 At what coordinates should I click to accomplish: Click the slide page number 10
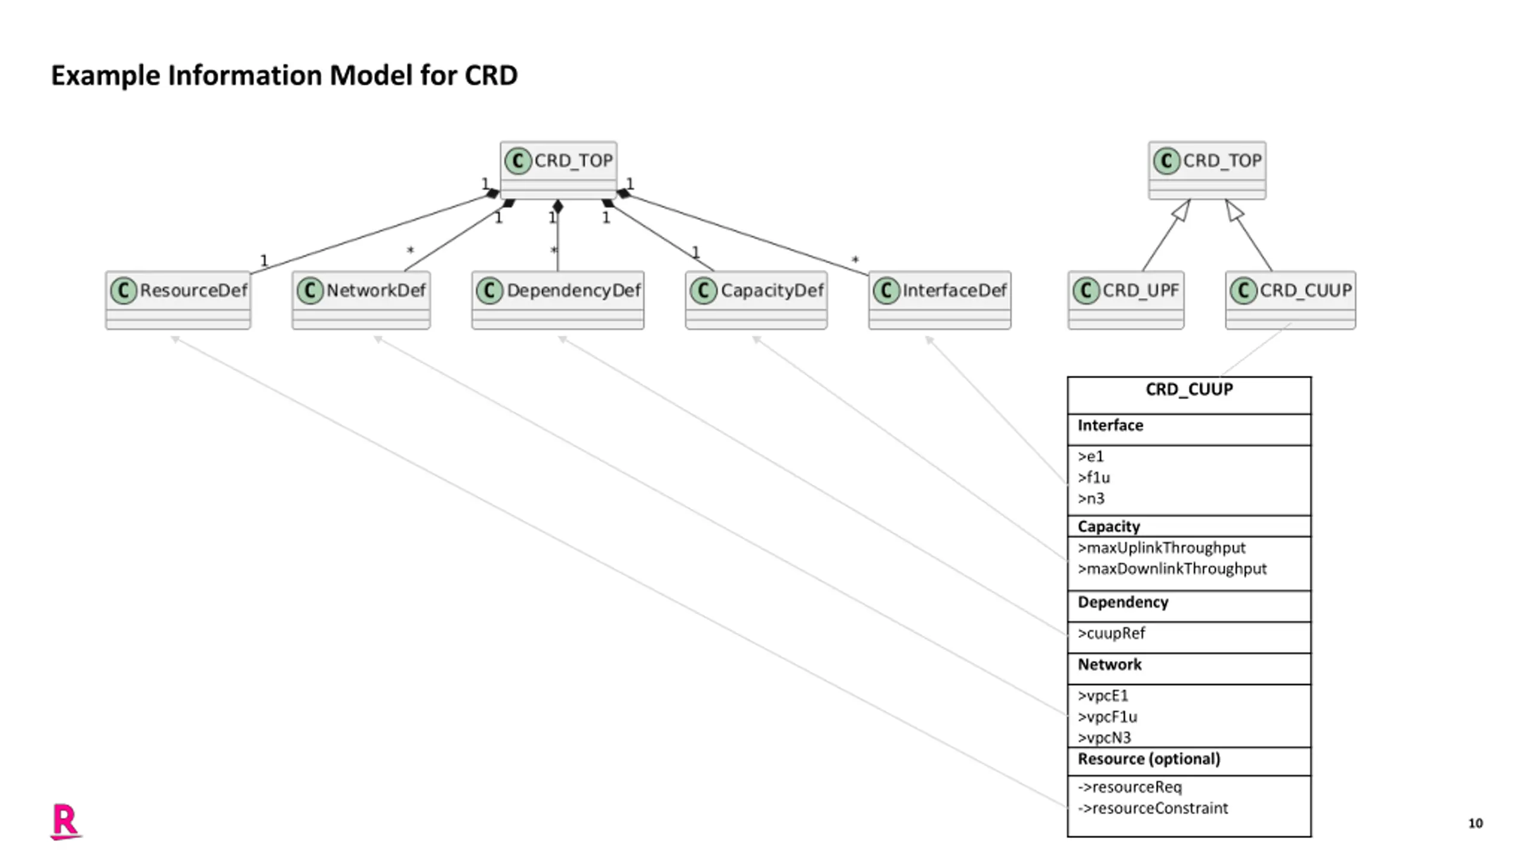[x=1475, y=824]
